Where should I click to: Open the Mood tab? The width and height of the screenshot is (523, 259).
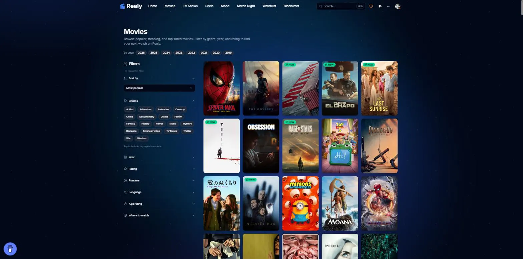(x=225, y=6)
